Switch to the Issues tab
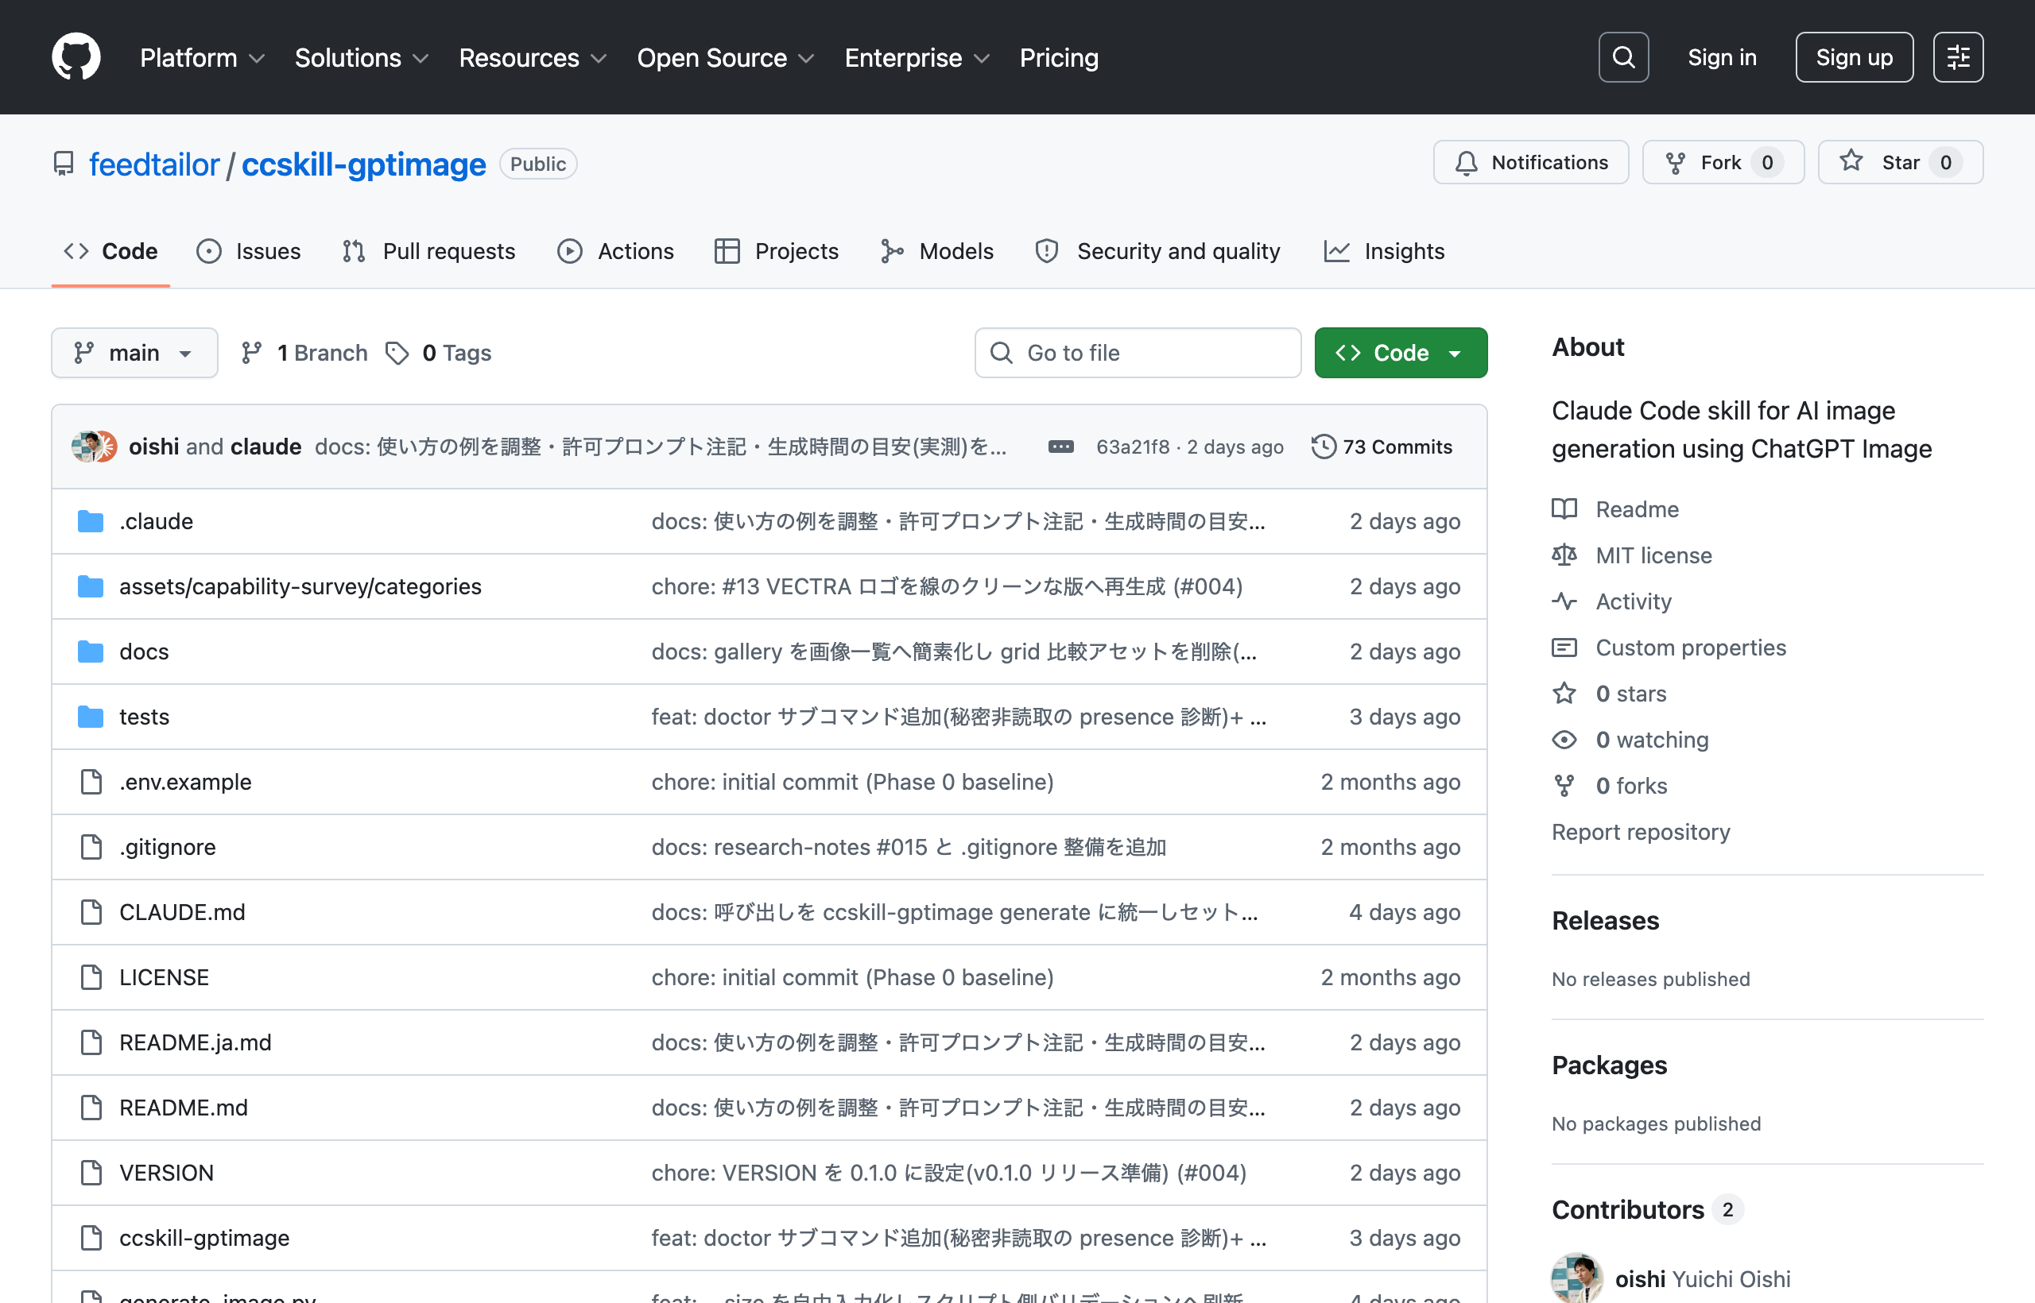Image resolution: width=2035 pixels, height=1303 pixels. tap(249, 251)
